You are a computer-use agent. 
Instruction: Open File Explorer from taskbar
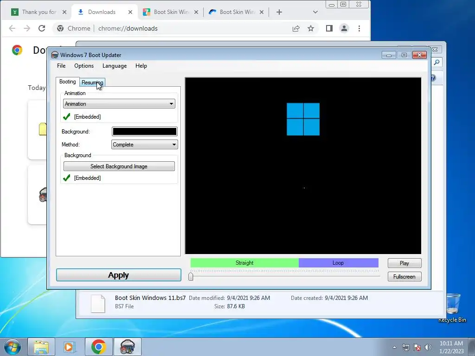(41, 347)
